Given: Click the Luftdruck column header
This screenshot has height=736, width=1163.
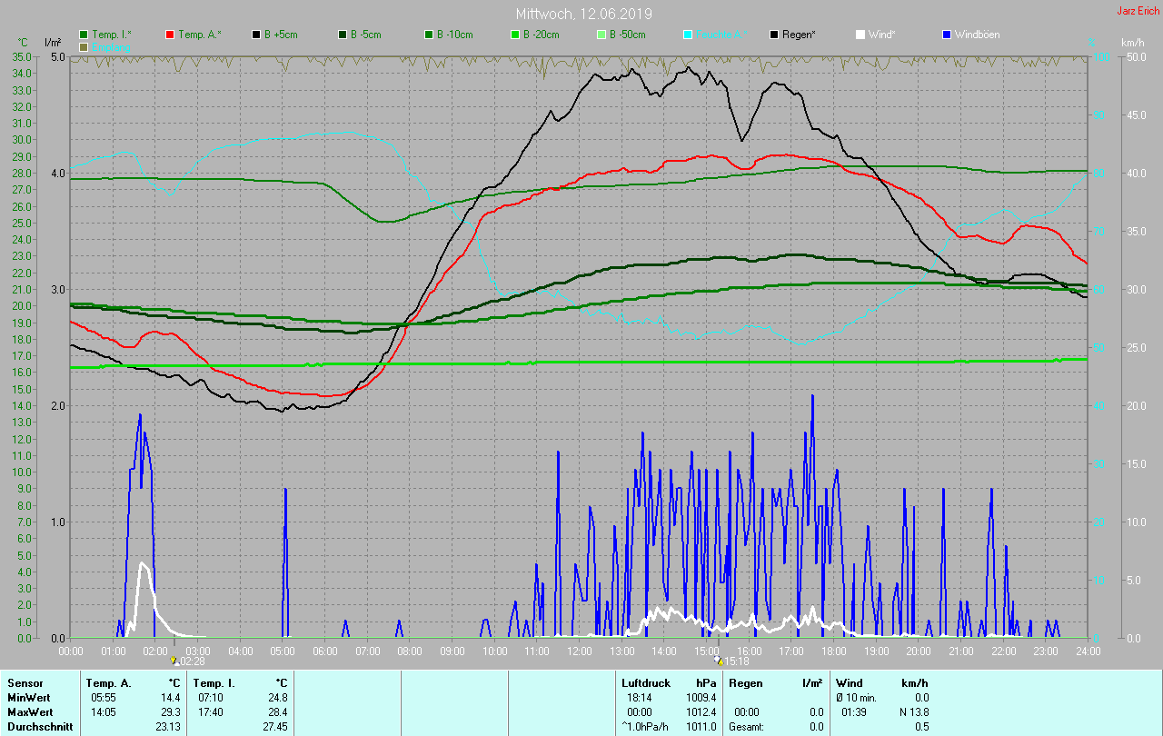Looking at the screenshot, I should (645, 682).
